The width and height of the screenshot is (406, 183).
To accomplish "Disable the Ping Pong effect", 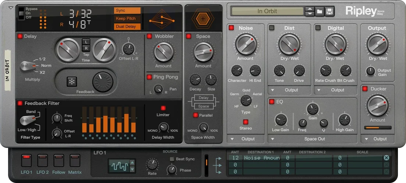I will click(x=149, y=77).
